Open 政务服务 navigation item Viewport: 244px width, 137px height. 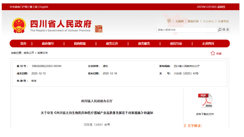[x=144, y=44]
